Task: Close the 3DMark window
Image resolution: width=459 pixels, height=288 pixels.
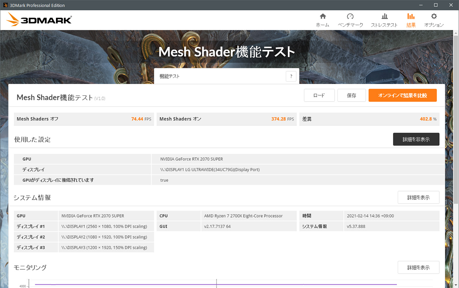Action: point(451,5)
